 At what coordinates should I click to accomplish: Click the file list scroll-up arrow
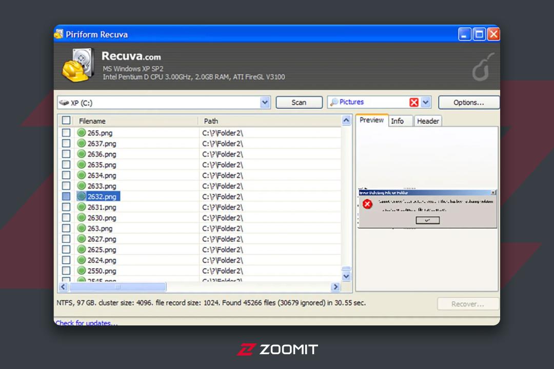point(346,120)
